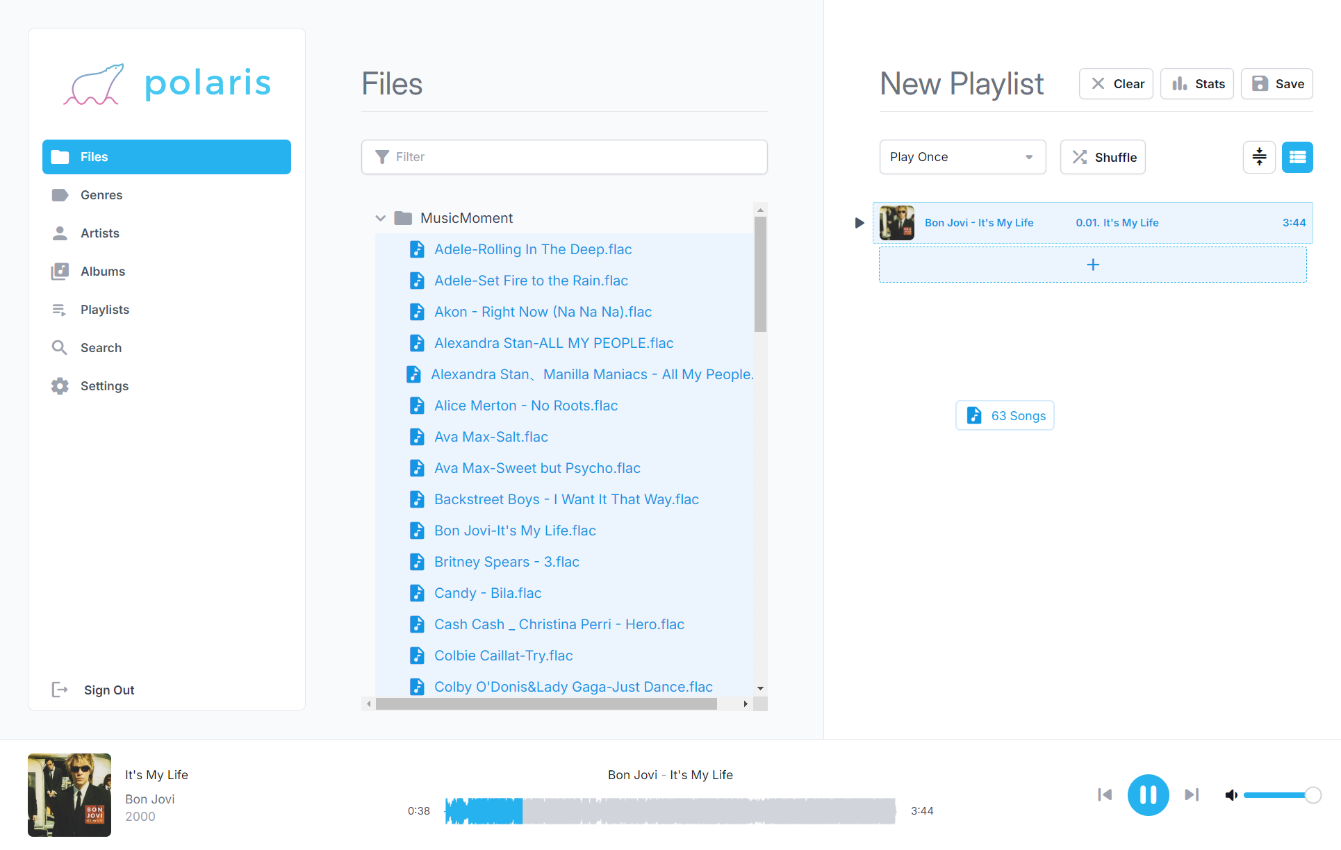The width and height of the screenshot is (1341, 850).
Task: Click file icon of Colby O'Donis Just Dance
Action: tap(417, 687)
